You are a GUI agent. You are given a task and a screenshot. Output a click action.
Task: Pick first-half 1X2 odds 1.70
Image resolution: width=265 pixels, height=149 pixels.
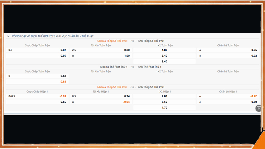coord(164,107)
